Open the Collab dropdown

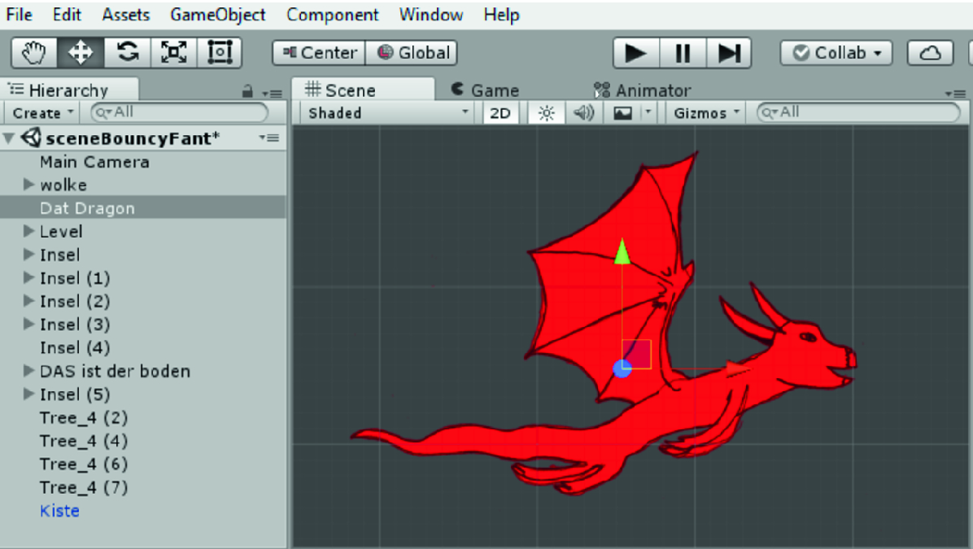coord(836,53)
